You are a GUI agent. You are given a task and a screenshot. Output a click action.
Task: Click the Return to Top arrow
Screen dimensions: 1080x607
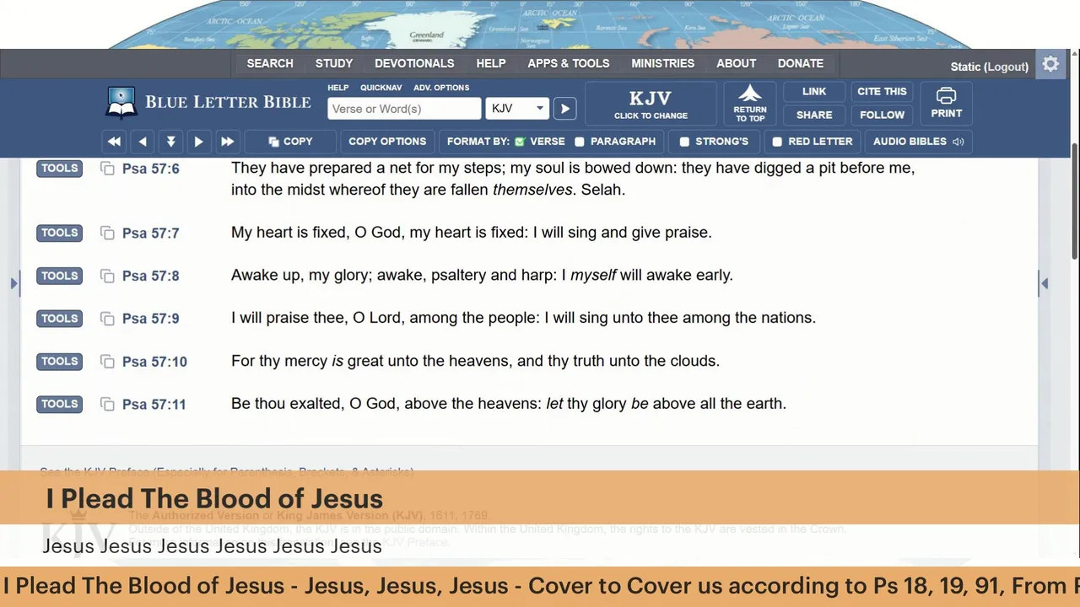point(750,104)
